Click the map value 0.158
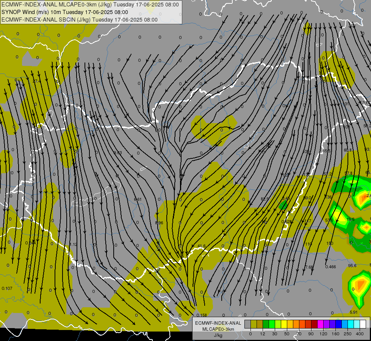This screenshot has width=371, height=341. (x=202, y=315)
